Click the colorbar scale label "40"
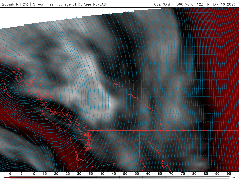The image size is (239, 179). pyautogui.click(x=102, y=174)
